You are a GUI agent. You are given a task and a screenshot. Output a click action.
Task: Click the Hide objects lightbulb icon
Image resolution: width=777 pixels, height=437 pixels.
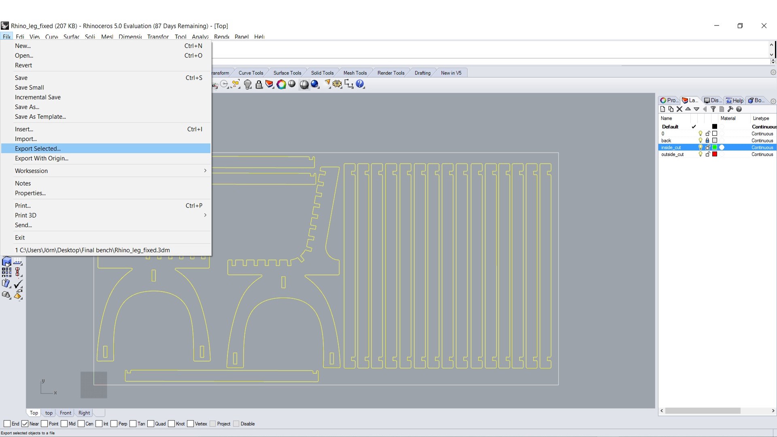click(248, 84)
